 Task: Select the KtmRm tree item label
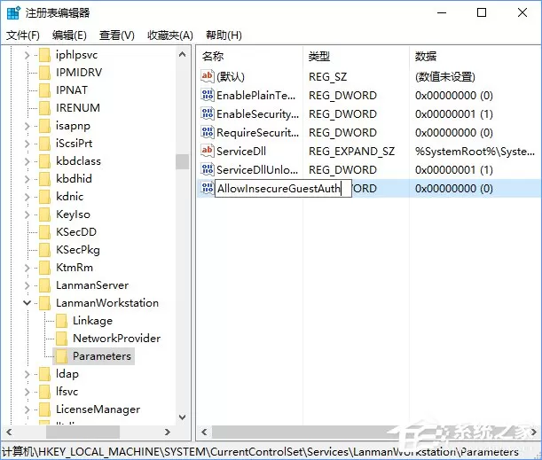(x=75, y=268)
